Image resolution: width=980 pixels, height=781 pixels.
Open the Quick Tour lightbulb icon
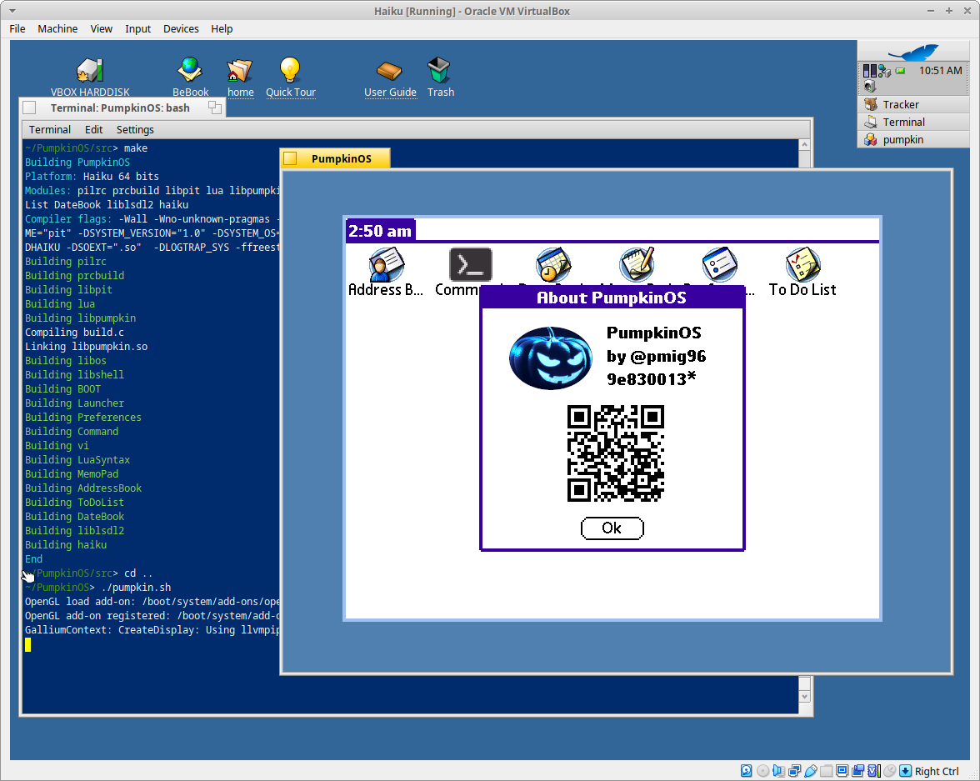[x=290, y=70]
